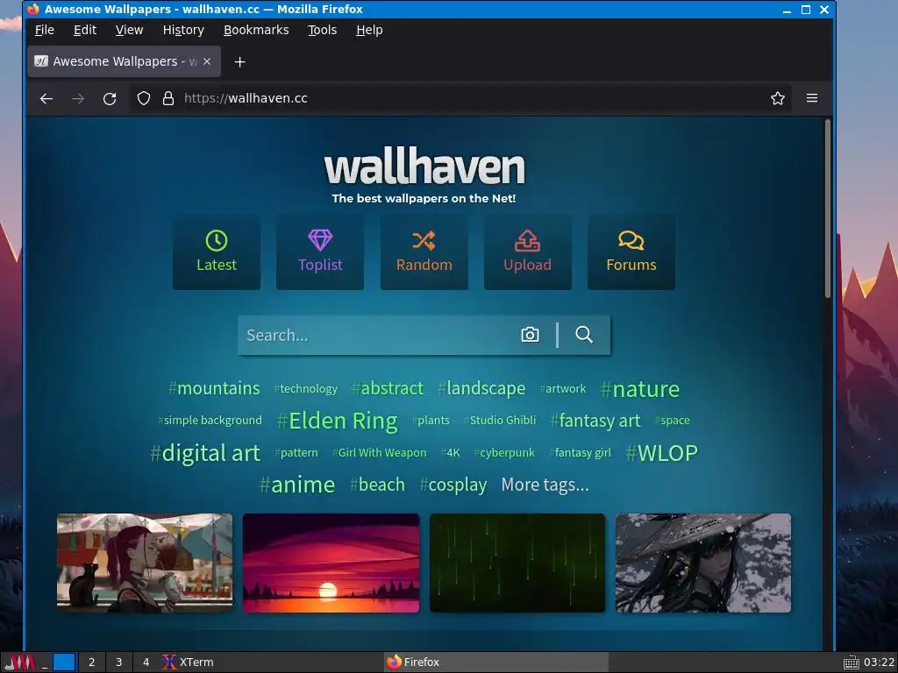
Task: Open the girl with hat snow thumbnail
Action: tap(703, 563)
